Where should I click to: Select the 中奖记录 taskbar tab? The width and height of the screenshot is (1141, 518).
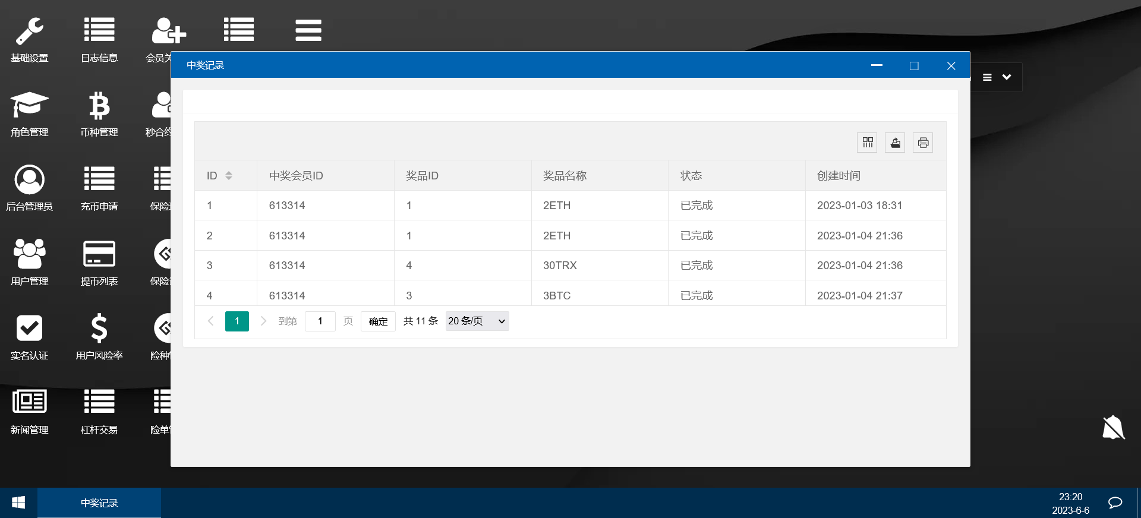[99, 503]
